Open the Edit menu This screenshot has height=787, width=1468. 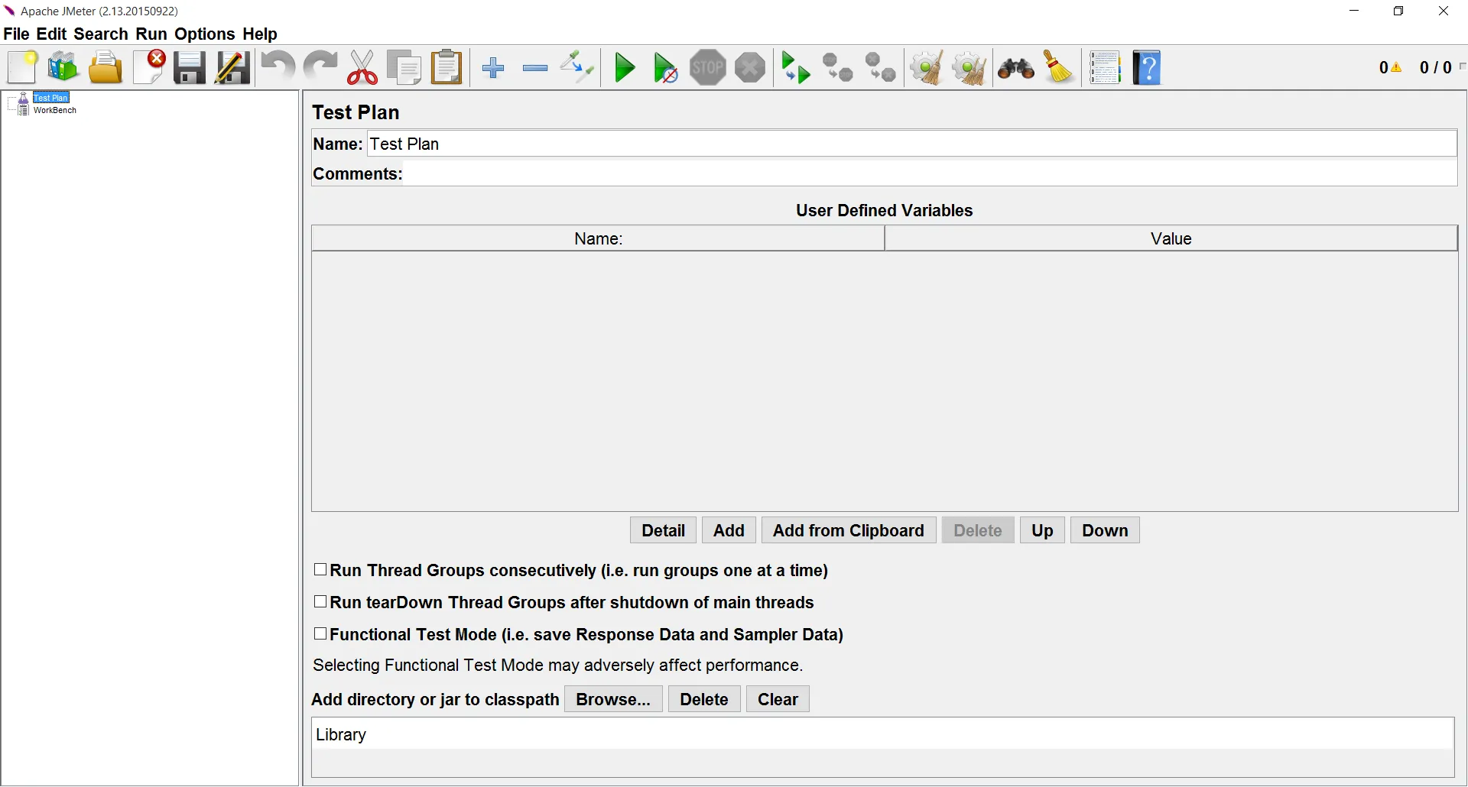click(51, 34)
